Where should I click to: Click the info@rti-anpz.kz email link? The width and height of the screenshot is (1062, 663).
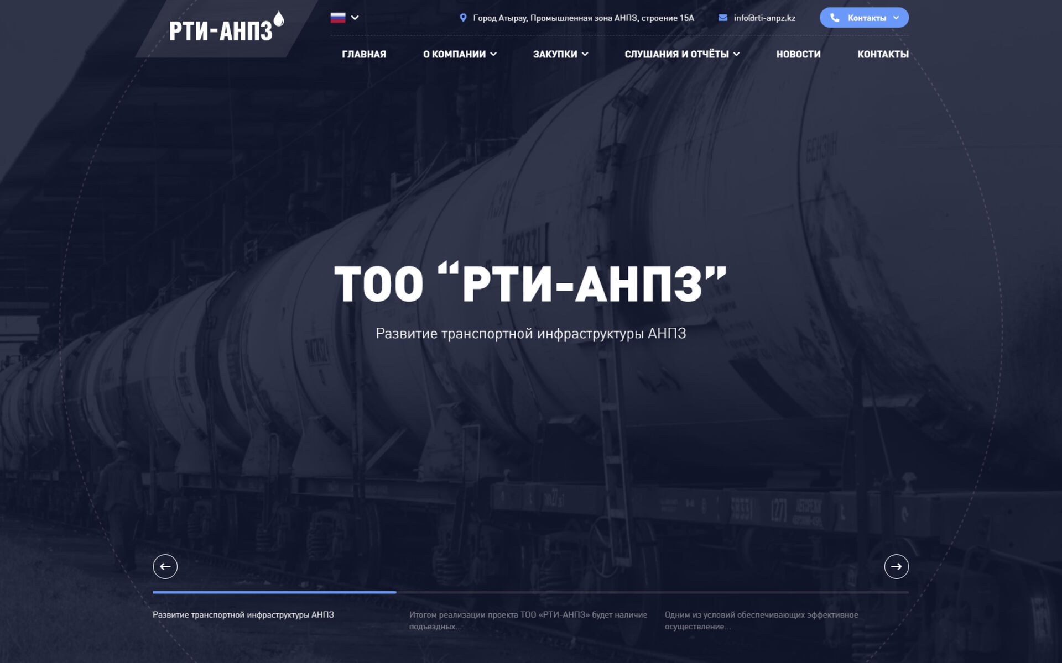point(764,17)
